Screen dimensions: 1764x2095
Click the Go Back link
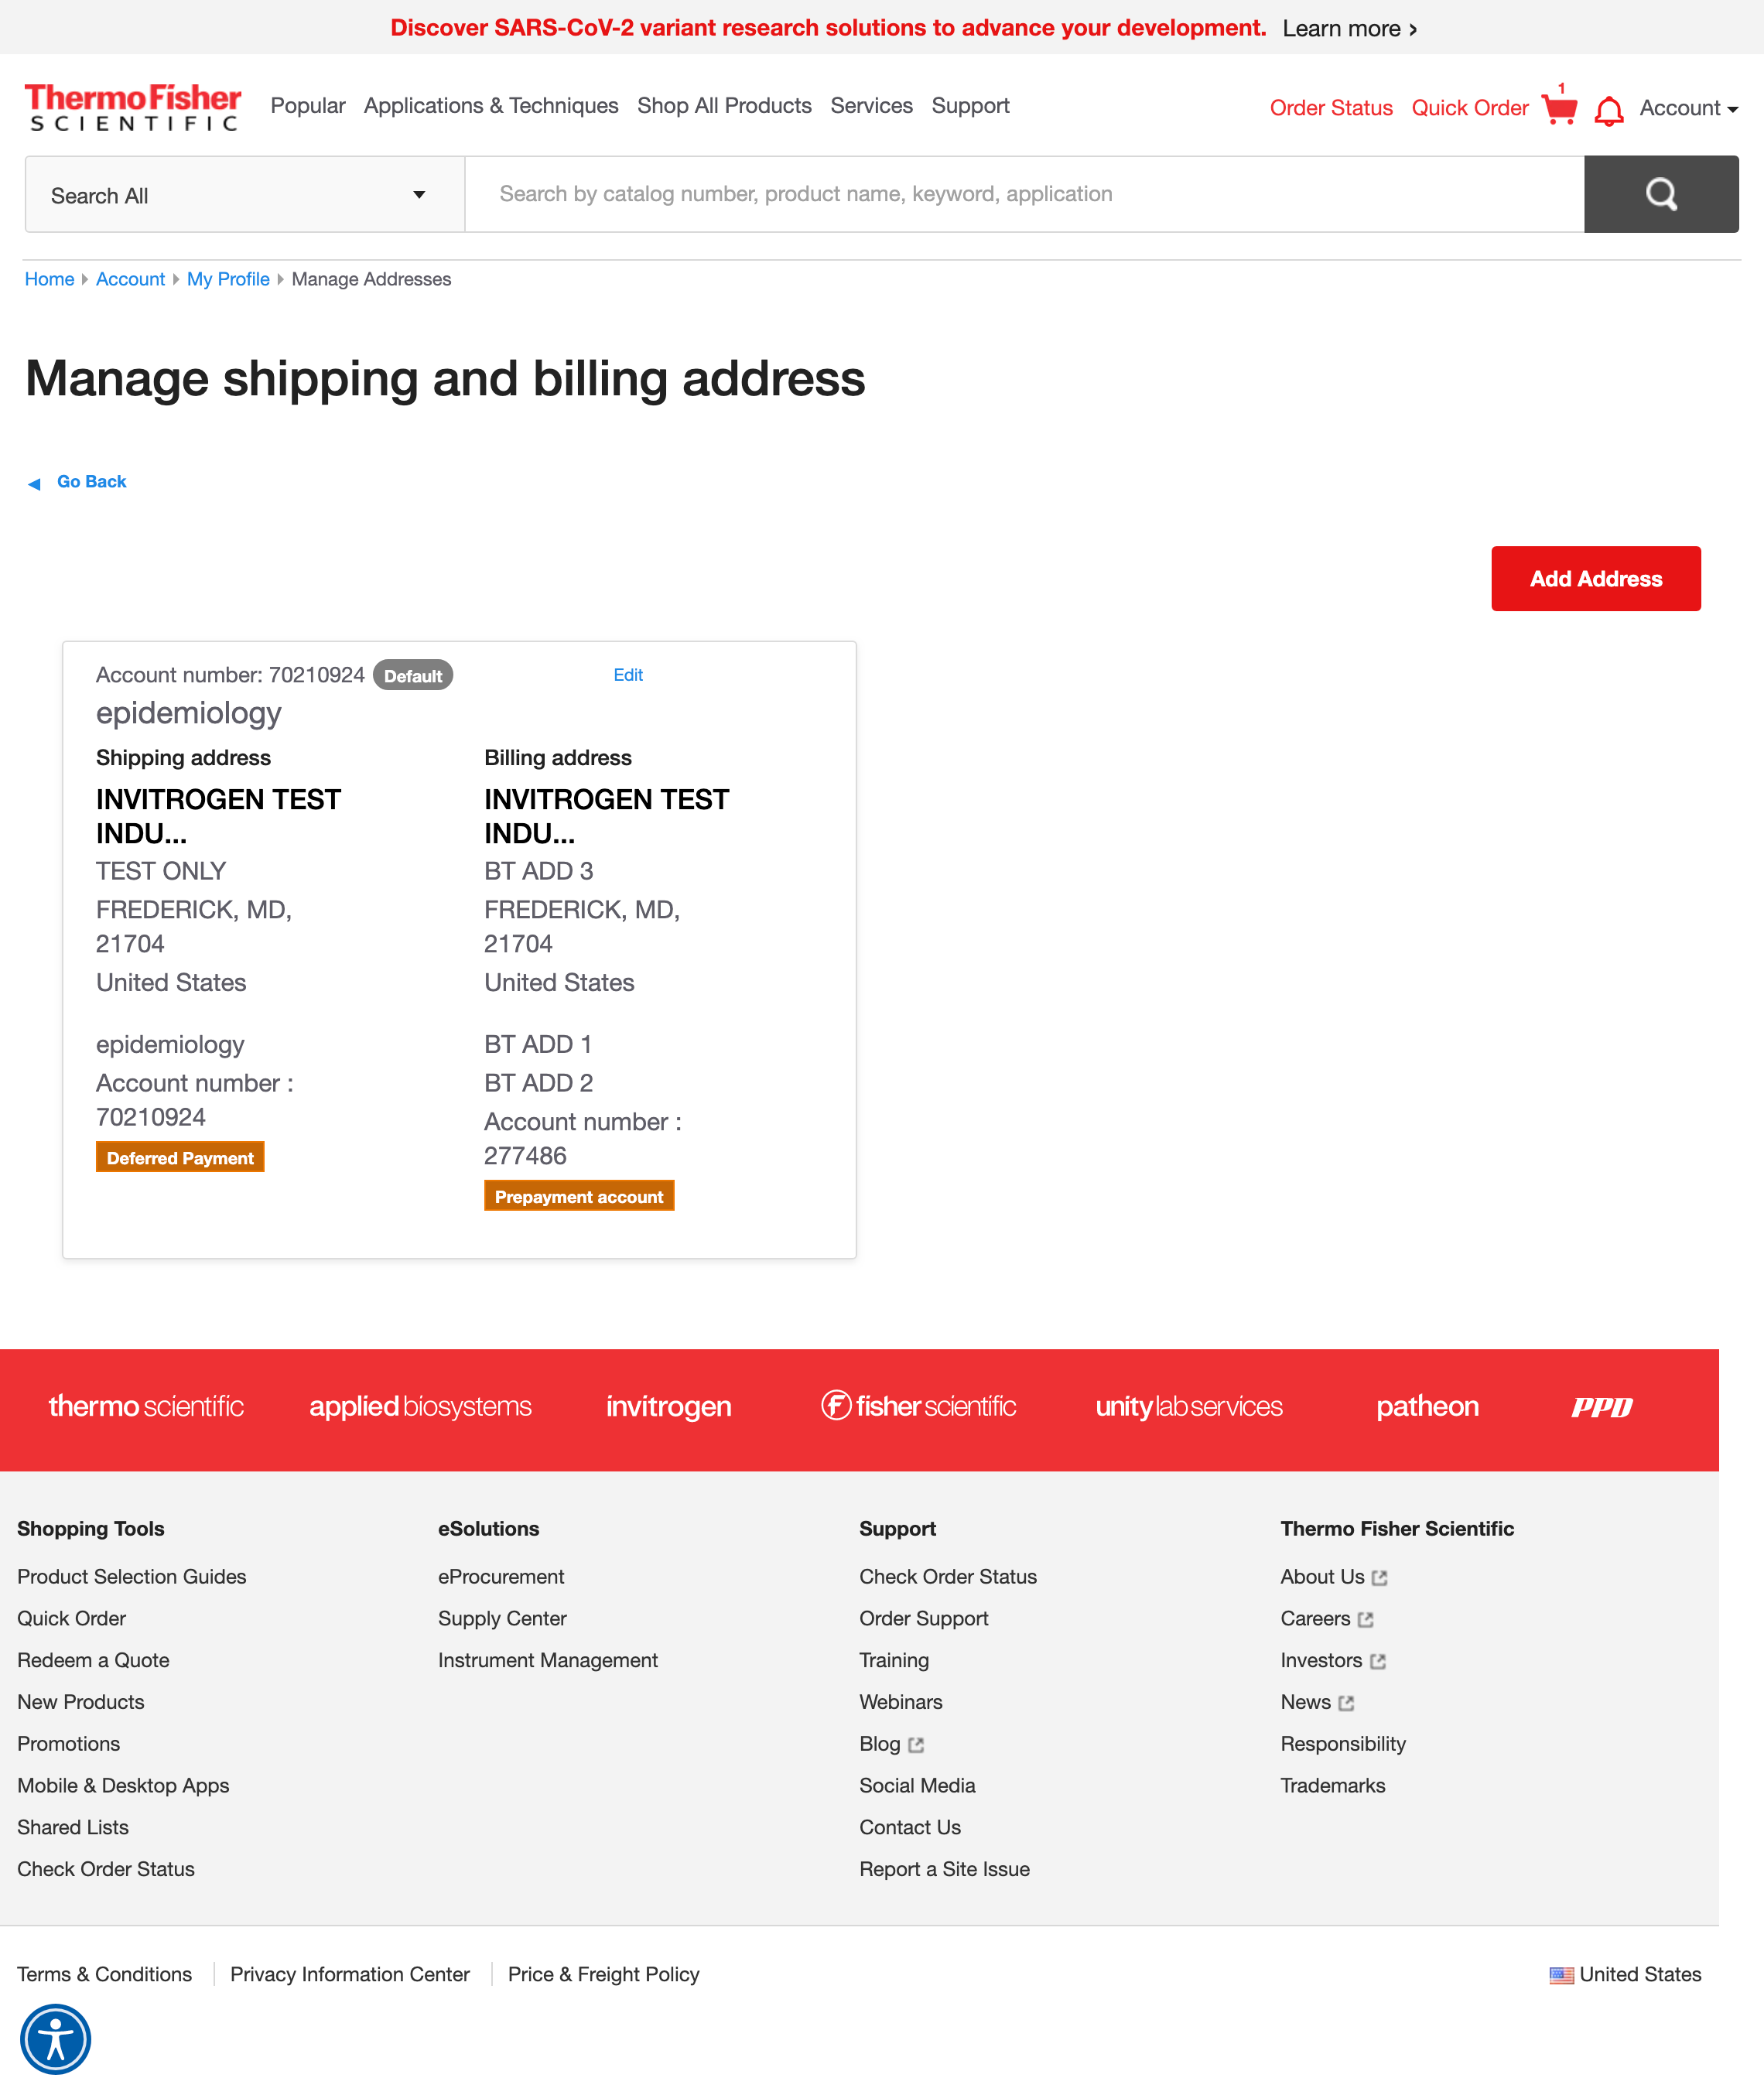click(91, 481)
